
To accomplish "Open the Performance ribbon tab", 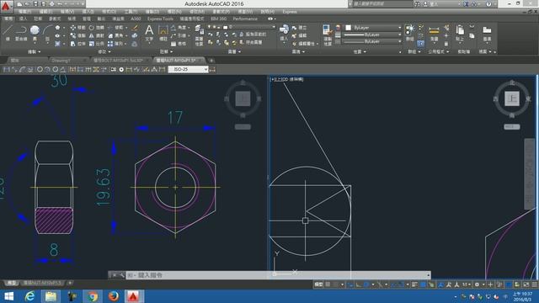I will [245, 19].
